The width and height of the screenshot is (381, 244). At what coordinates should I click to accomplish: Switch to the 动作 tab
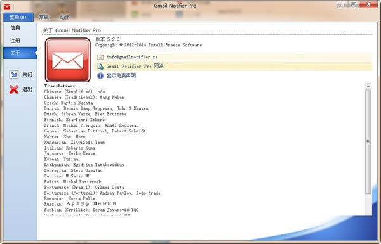[x=65, y=17]
